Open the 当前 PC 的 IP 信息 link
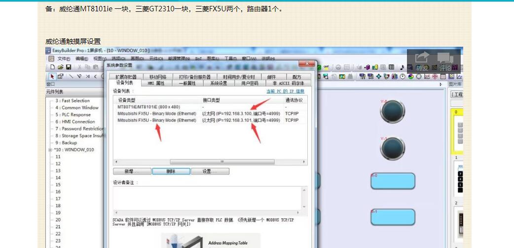This screenshot has width=514, height=248. tap(285, 91)
